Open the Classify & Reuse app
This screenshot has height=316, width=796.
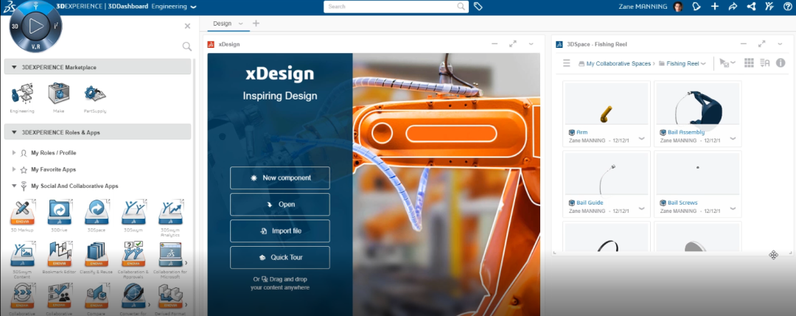[x=96, y=254]
